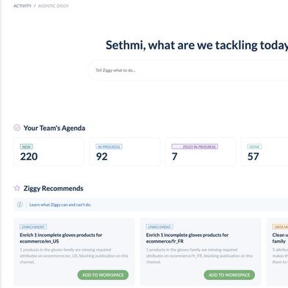Screen dimensions: 288x288
Task: Click the 'Your Team's Agenda' heading
Action: (x=54, y=128)
